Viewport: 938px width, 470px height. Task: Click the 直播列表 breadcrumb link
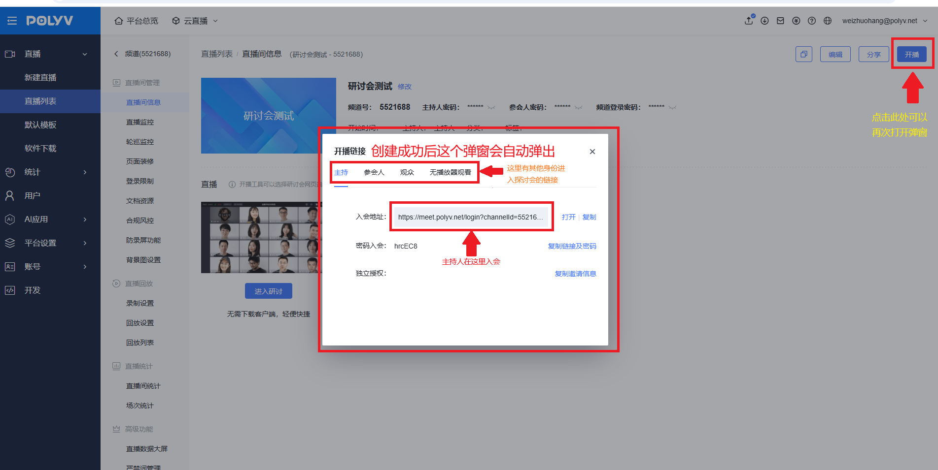217,54
